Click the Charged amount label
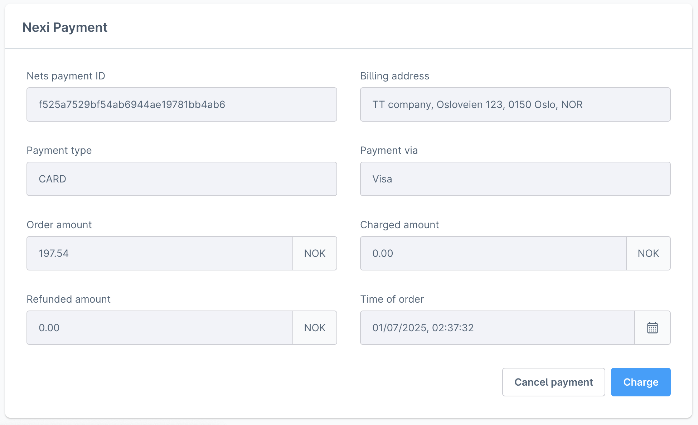 399,225
